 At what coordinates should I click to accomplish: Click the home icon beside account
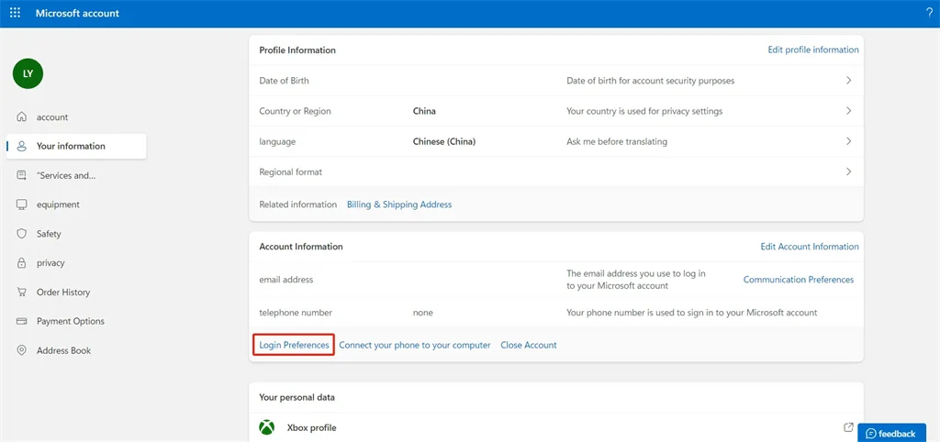click(22, 116)
